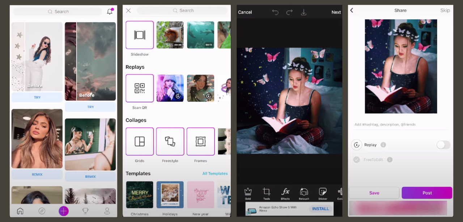Open the underwater video thumbnail 00:11
Image resolution: width=463 pixels, height=222 pixels.
[x=200, y=35]
